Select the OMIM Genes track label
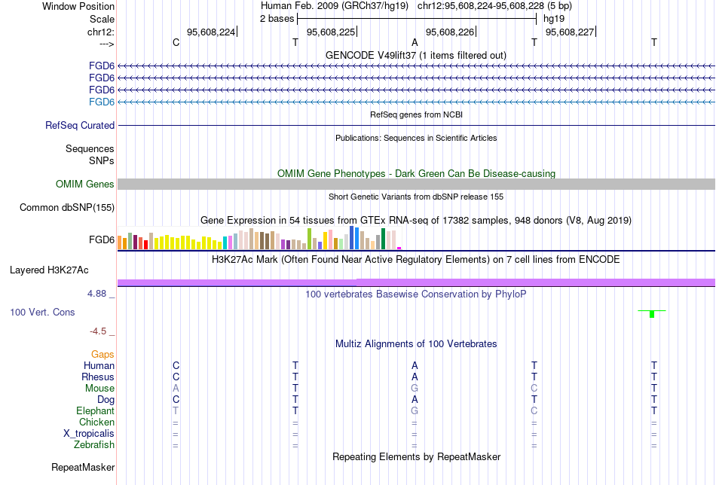This screenshot has width=716, height=485. tap(84, 184)
